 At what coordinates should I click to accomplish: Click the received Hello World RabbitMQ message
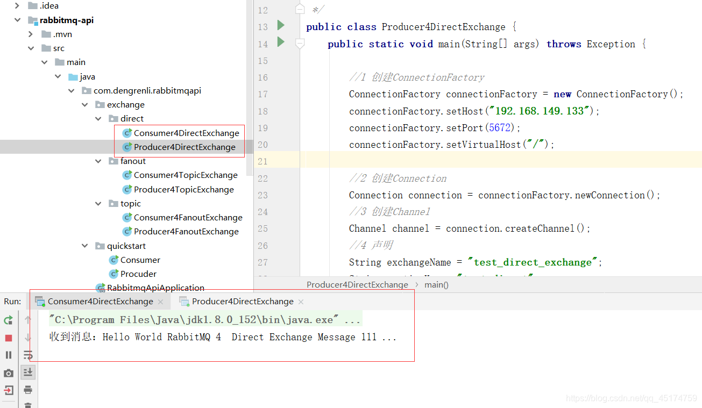(x=223, y=337)
